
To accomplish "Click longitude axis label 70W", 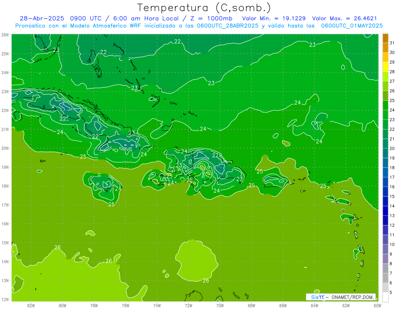I will click(220, 305).
